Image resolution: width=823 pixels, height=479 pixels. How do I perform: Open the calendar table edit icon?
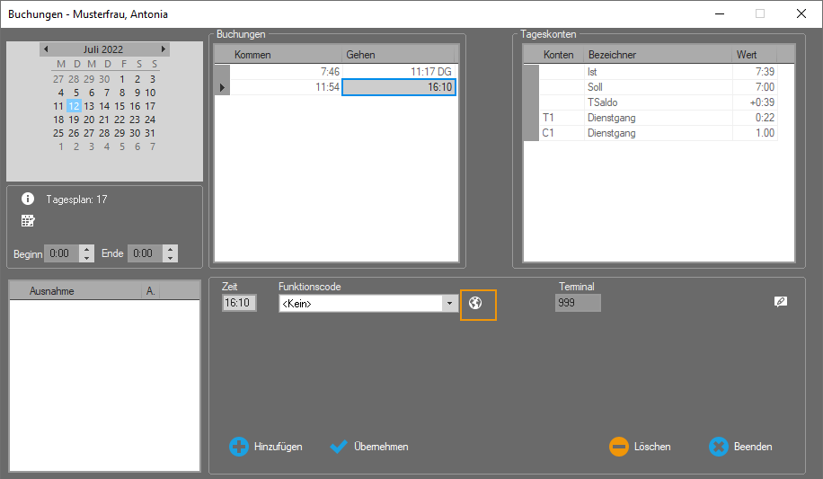pyautogui.click(x=28, y=221)
